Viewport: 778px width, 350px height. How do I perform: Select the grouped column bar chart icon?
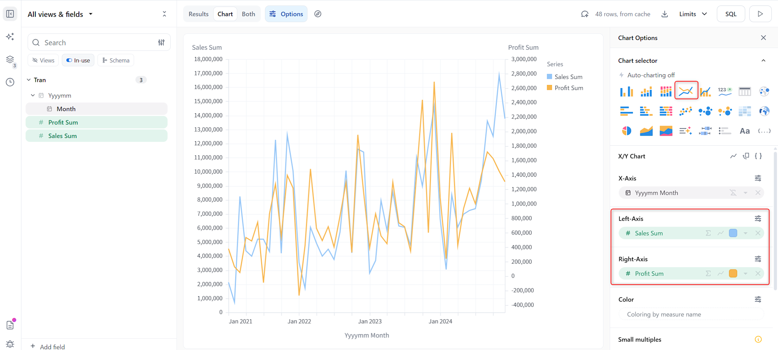pyautogui.click(x=626, y=92)
